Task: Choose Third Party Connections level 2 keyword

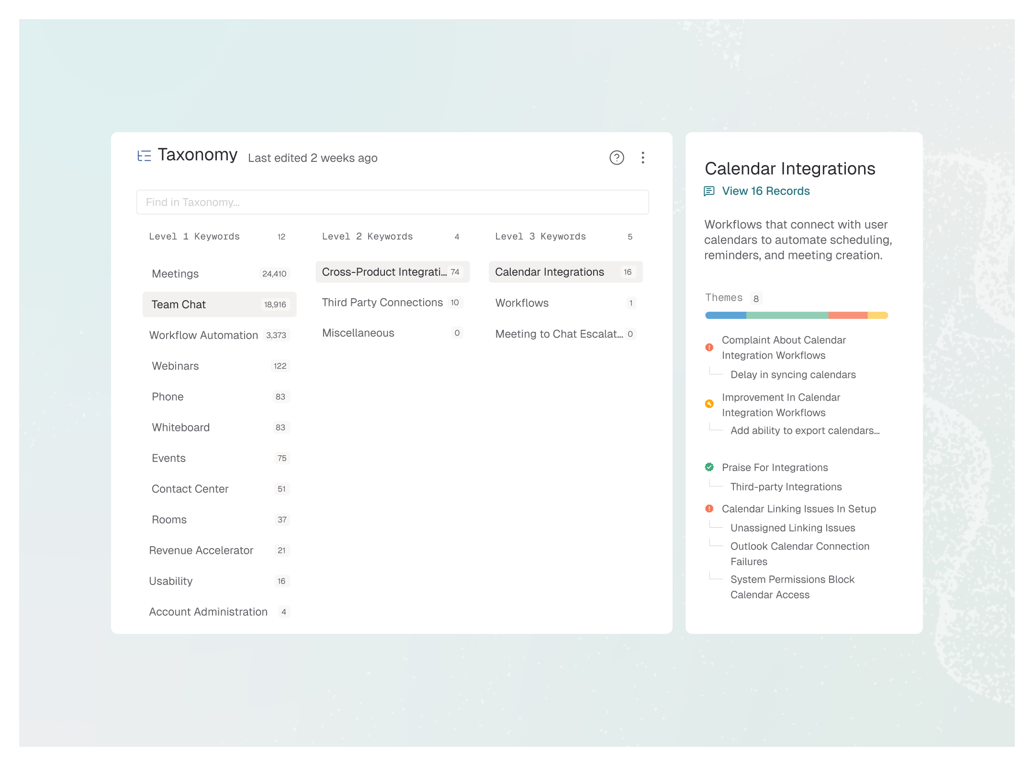Action: [382, 303]
